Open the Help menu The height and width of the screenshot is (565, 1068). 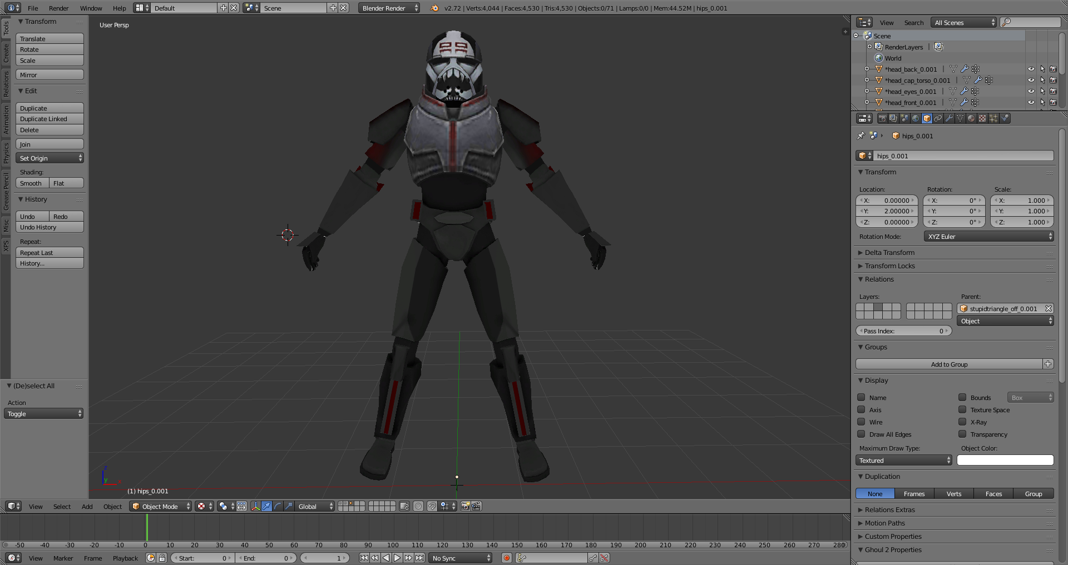pyautogui.click(x=119, y=8)
